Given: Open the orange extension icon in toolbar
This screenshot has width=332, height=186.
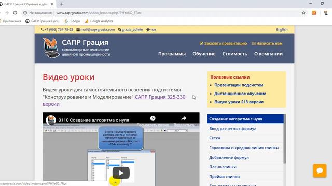Looking at the screenshot, I should (x=314, y=13).
